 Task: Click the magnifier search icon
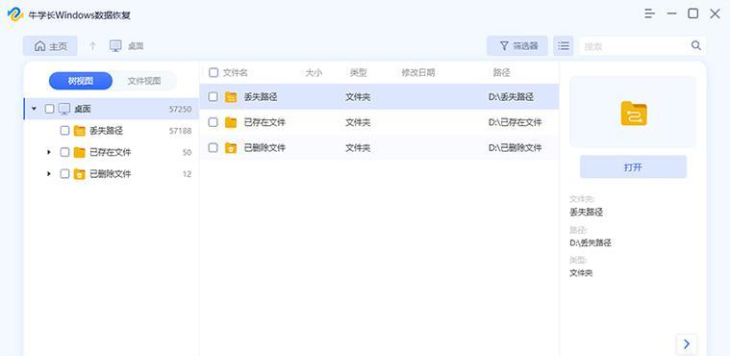click(x=695, y=45)
